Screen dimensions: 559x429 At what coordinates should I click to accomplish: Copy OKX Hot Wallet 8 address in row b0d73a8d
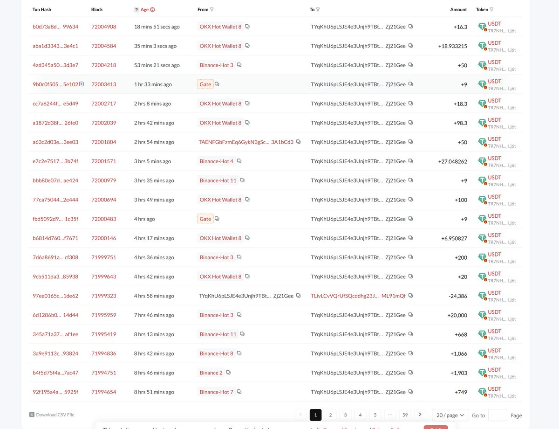(247, 27)
